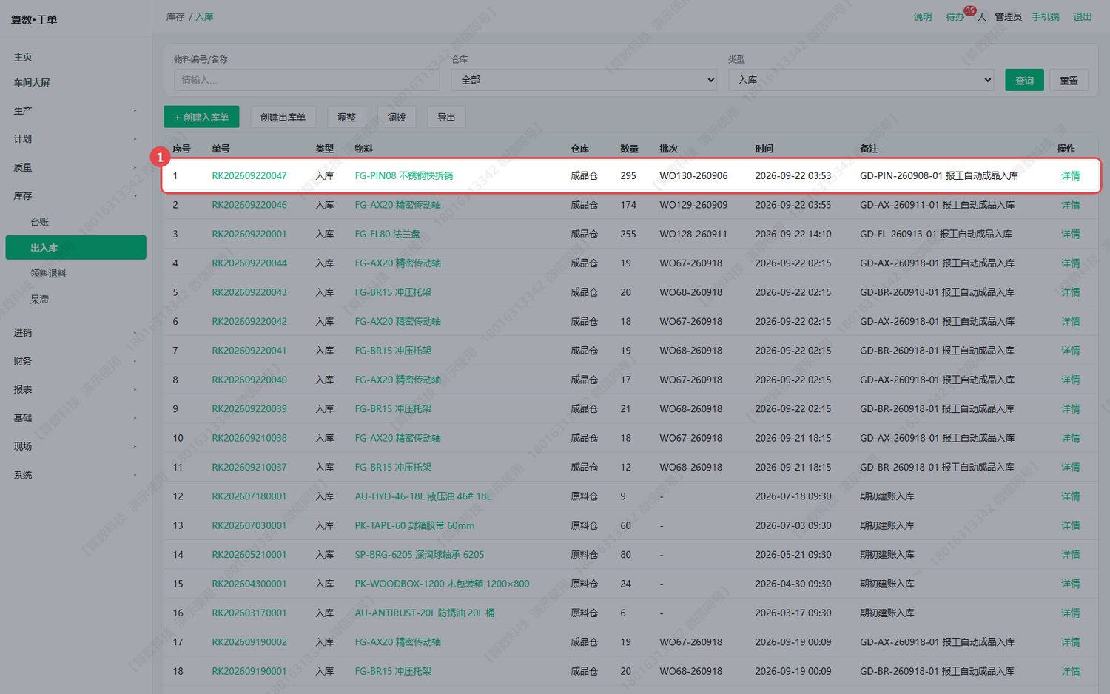Go to 库存 in the breadcrumb
Screen dimensions: 1110x694
point(175,16)
